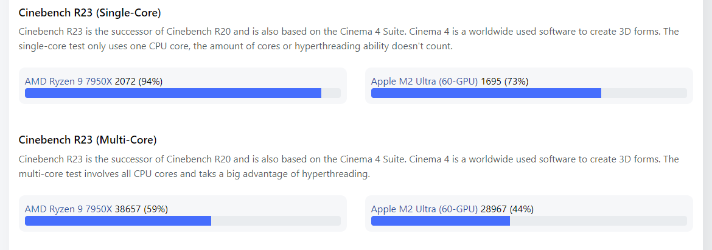Open Apple M2 Ultra (60-GPU) link under Single-Core
The image size is (712, 250).
[x=425, y=82]
